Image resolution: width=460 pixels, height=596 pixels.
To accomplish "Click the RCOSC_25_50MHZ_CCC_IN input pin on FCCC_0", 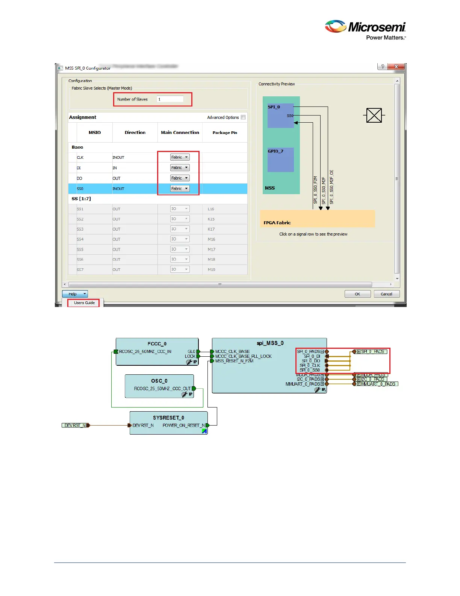I will click(x=116, y=351).
